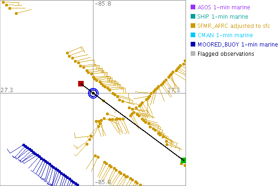Click the teal SHIP legend swatch
Image resolution: width=279 pixels, height=186 pixels.
[193, 17]
